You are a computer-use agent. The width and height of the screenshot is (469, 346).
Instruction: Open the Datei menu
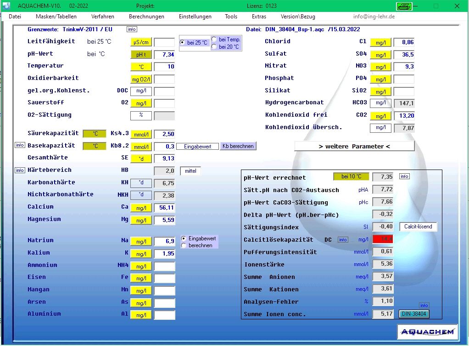point(15,17)
